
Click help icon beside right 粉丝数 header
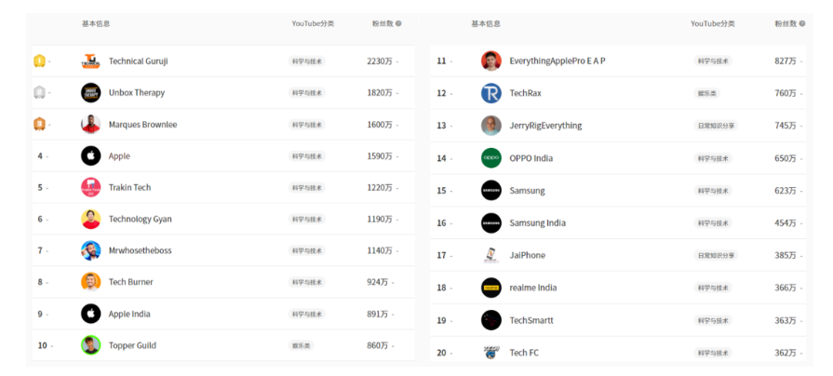click(802, 24)
